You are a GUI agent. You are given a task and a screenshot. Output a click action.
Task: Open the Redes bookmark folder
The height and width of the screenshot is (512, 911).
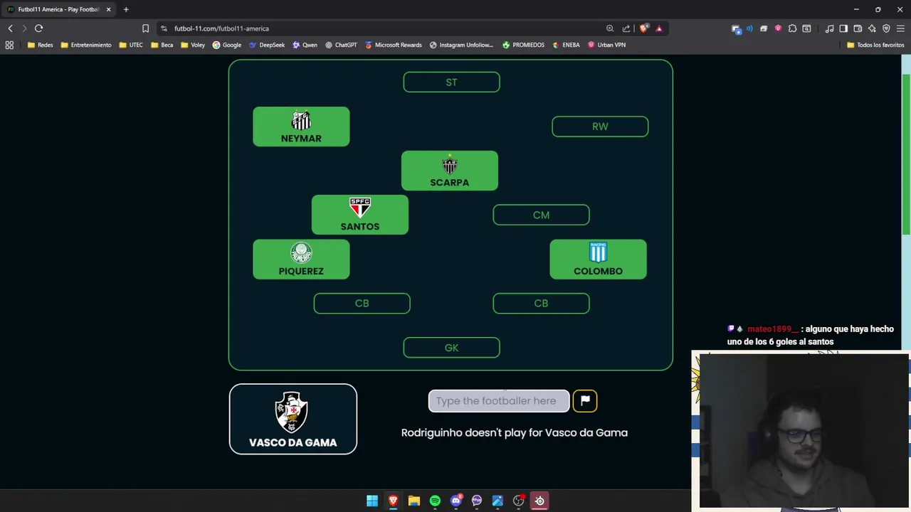tap(40, 45)
